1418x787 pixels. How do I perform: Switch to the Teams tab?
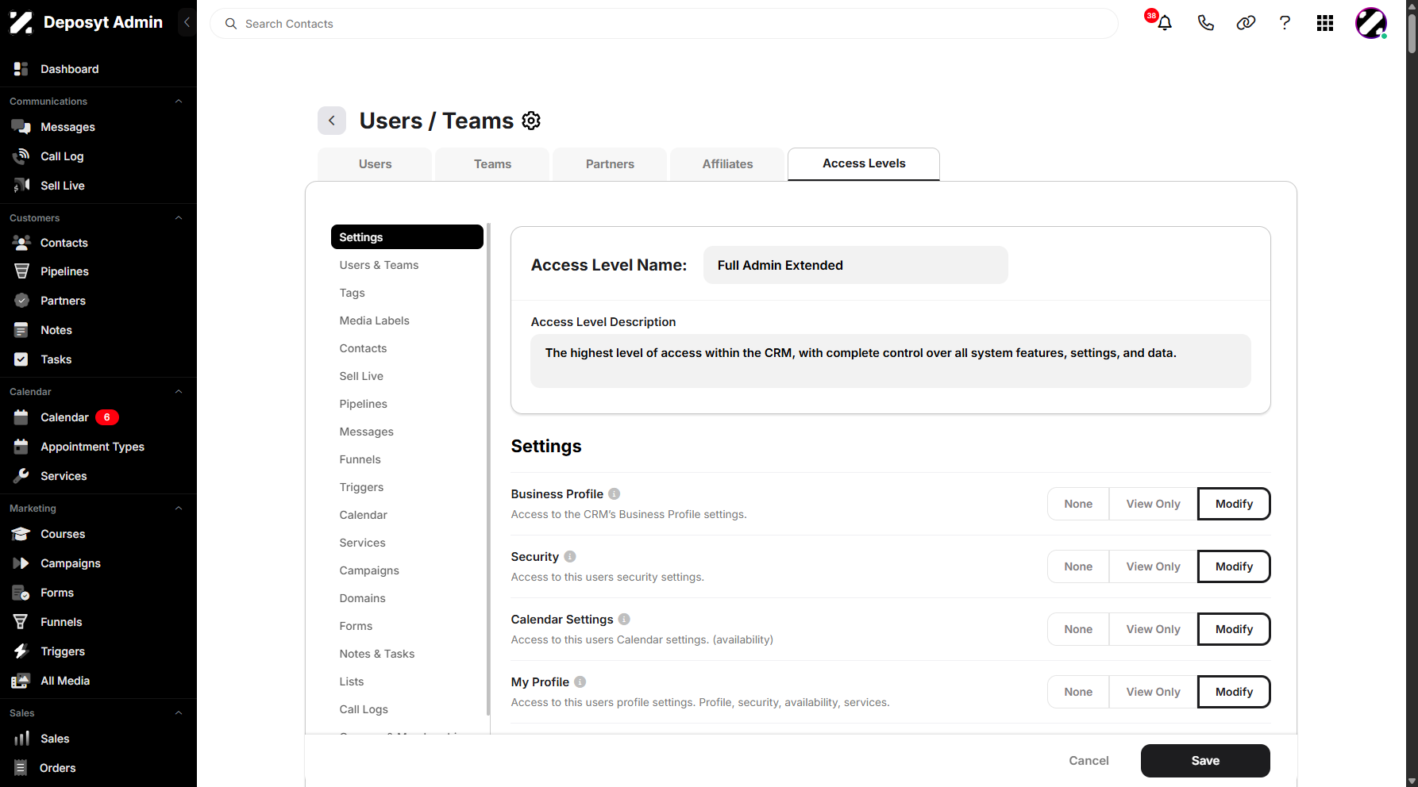492,164
